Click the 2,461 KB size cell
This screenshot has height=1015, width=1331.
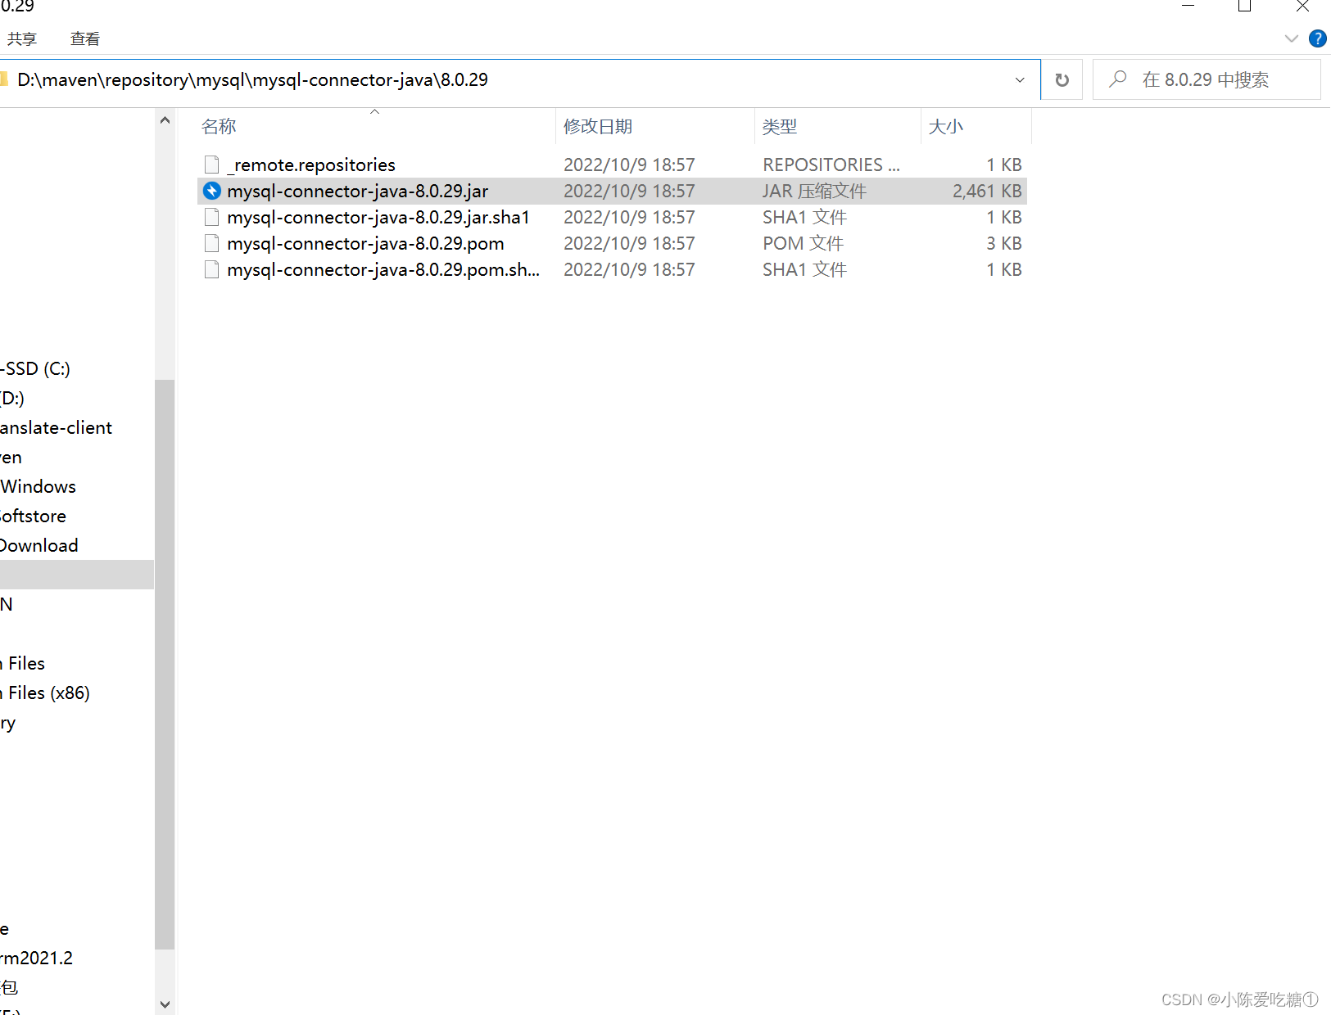(x=987, y=191)
